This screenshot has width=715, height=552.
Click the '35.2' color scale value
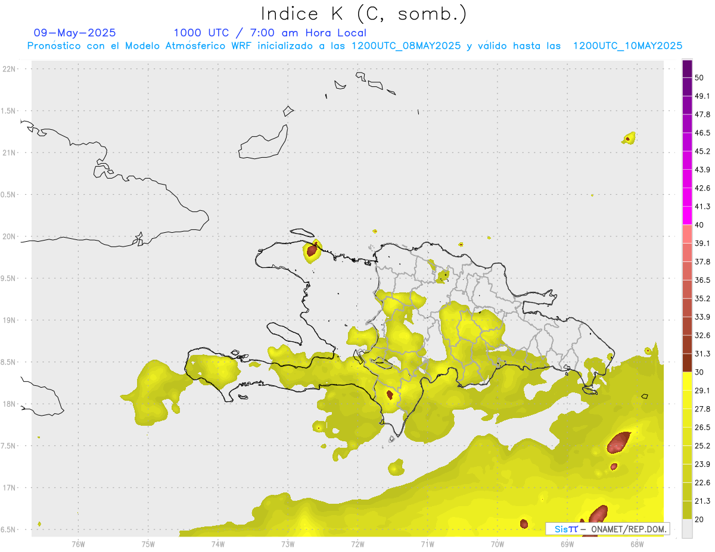702,299
